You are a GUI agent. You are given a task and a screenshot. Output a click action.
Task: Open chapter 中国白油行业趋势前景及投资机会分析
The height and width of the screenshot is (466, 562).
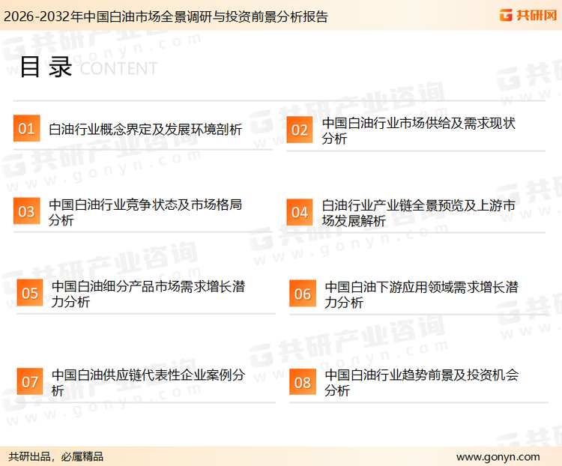(x=421, y=383)
